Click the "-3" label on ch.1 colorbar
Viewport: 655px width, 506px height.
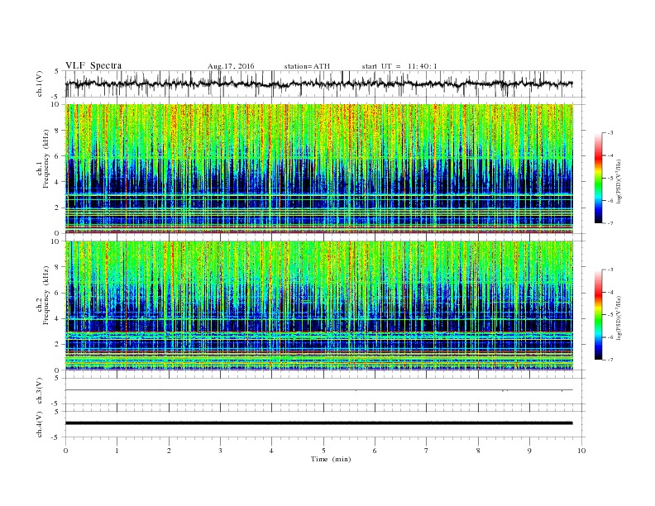coord(610,133)
